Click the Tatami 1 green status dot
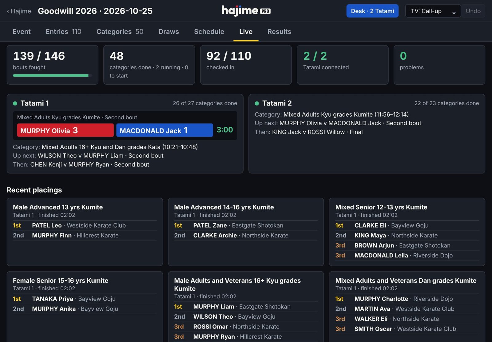The height and width of the screenshot is (342, 492). [15, 103]
